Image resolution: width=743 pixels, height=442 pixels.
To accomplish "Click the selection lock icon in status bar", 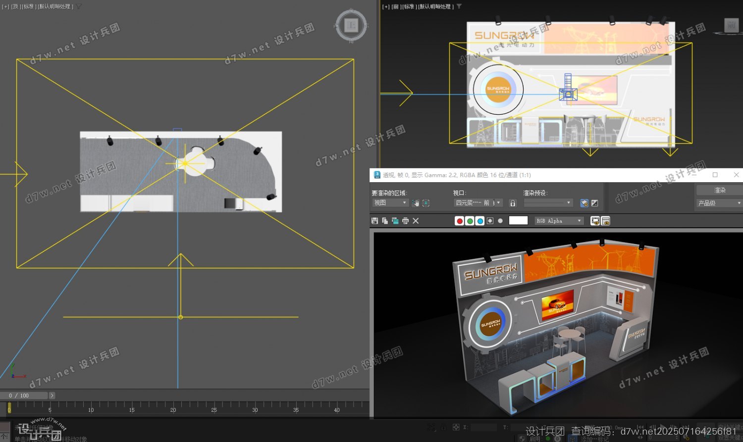I will coord(443,427).
